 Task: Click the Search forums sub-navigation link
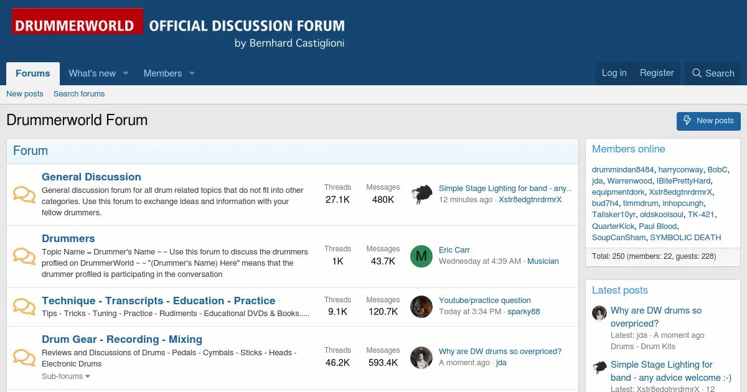(79, 94)
